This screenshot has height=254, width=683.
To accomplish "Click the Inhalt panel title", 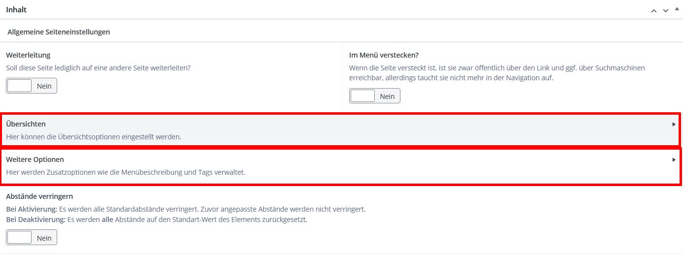I will tap(16, 9).
